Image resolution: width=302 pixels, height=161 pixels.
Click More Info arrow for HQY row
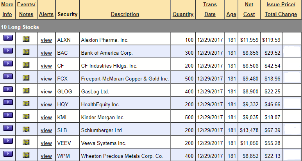point(8,102)
